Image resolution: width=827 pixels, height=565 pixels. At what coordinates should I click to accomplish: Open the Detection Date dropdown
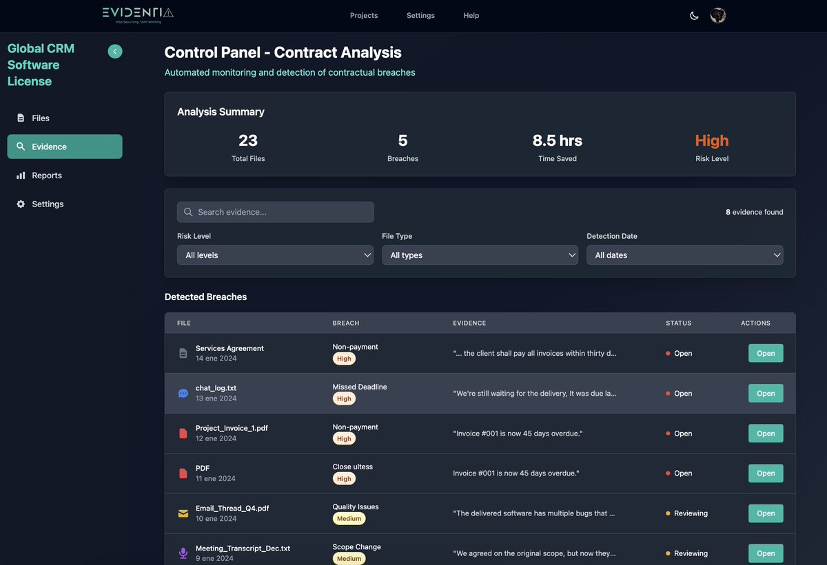click(x=684, y=255)
